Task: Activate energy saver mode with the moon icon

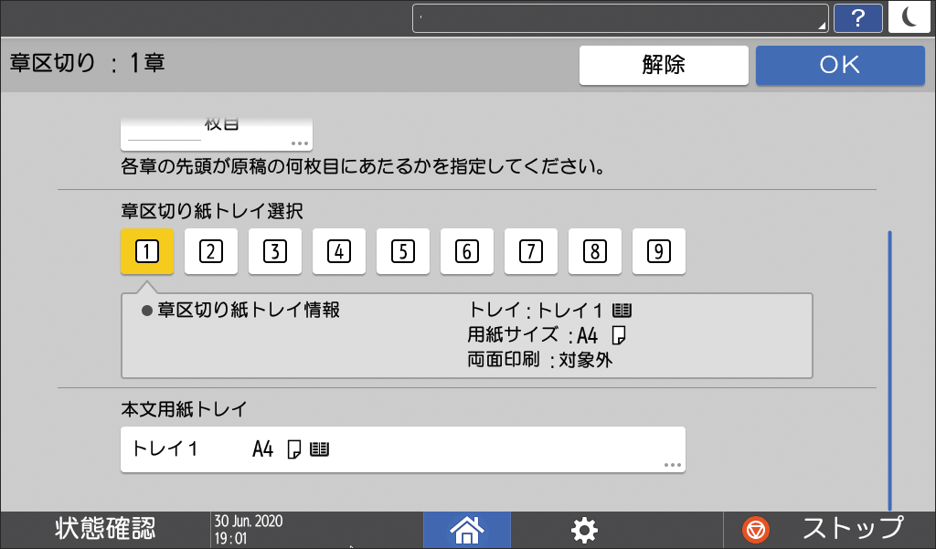Action: [909, 17]
